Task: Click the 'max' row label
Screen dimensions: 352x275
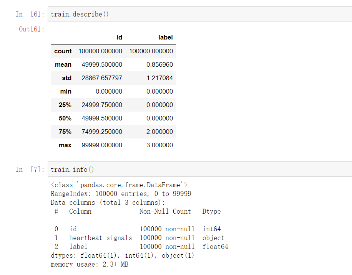Action: tap(65, 145)
